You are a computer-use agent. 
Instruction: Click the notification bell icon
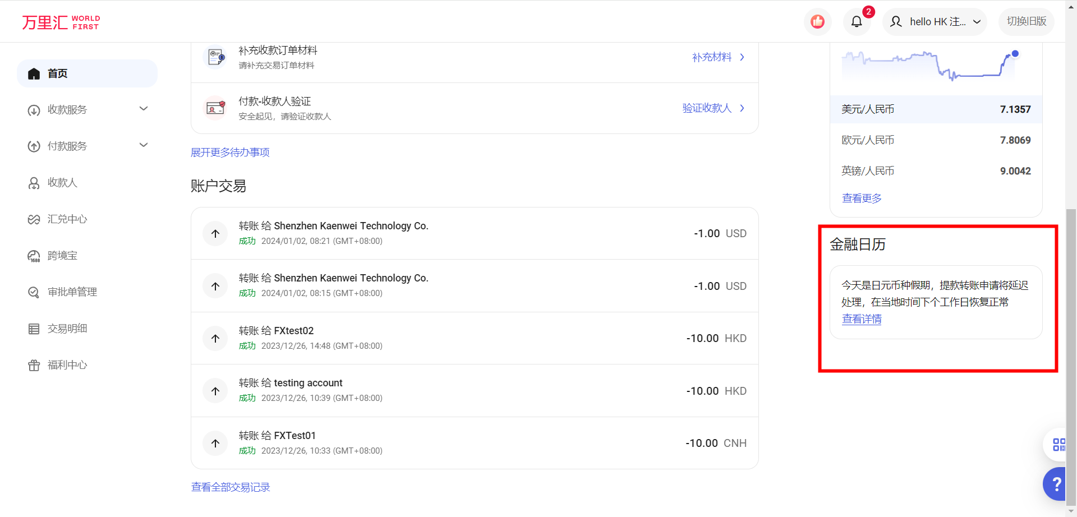[x=856, y=22]
